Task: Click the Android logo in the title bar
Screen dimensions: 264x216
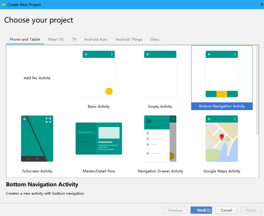Action: 3,4
